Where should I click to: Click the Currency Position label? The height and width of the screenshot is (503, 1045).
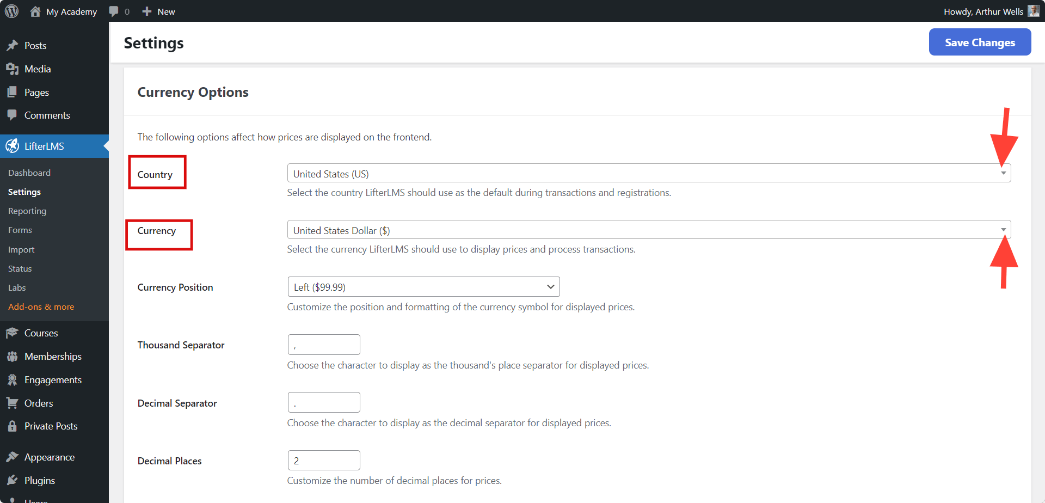click(x=175, y=287)
